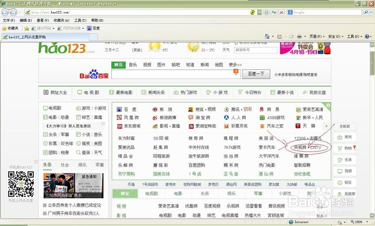Screen dimensions: 375x226
Task: Click the 游戏 sidebar icon button
Action: (x=345, y=137)
